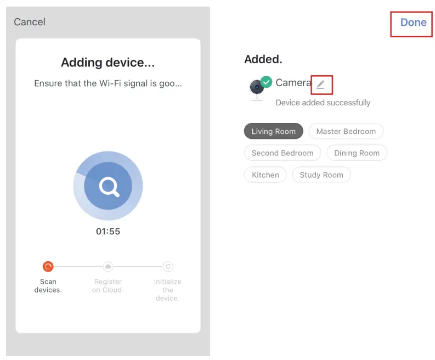Click the Initialize the device step icon
The height and width of the screenshot is (360, 435).
168,267
